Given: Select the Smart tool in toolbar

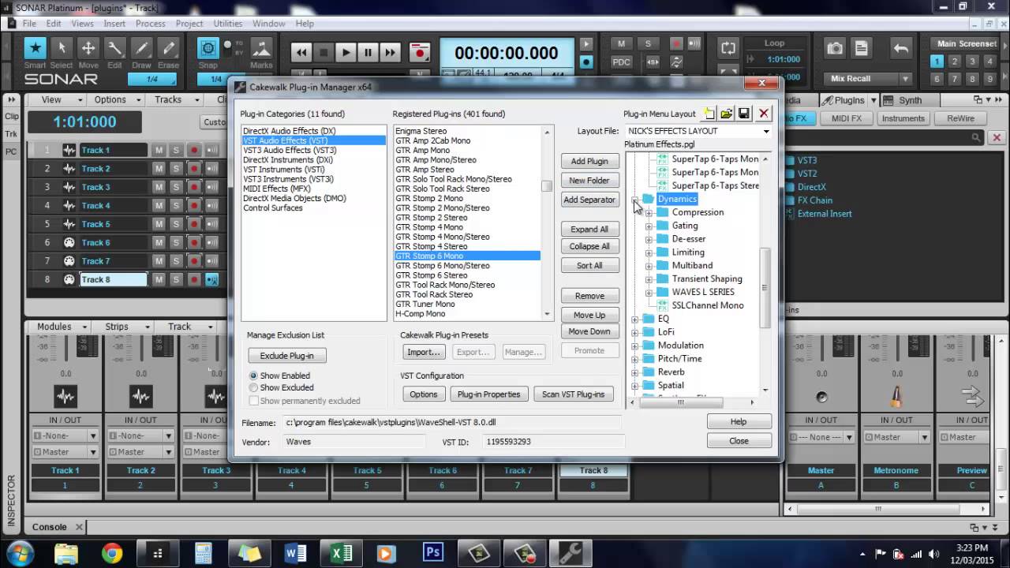Looking at the screenshot, I should pos(35,48).
